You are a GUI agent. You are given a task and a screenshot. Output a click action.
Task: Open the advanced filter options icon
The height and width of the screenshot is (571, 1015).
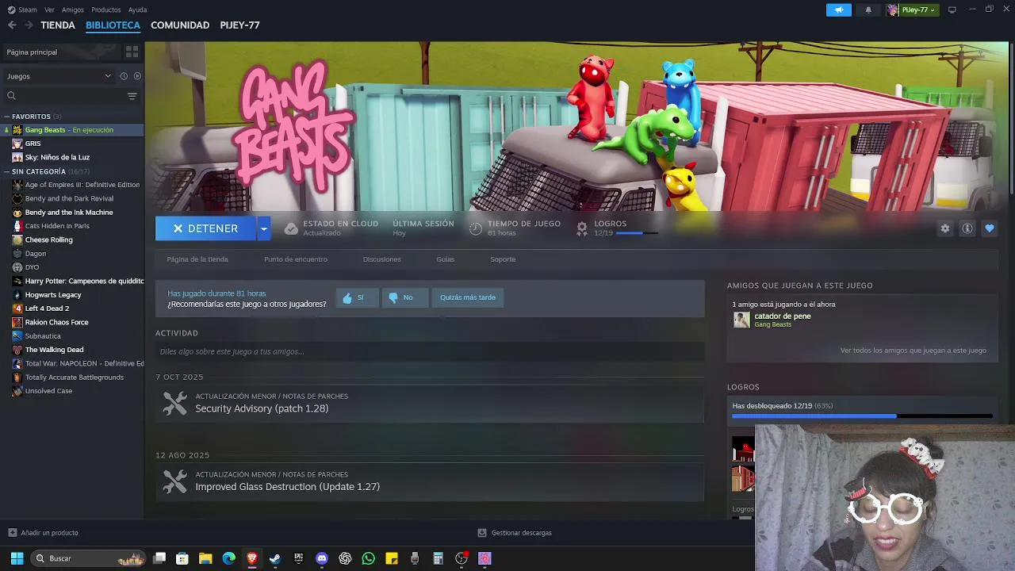point(132,96)
